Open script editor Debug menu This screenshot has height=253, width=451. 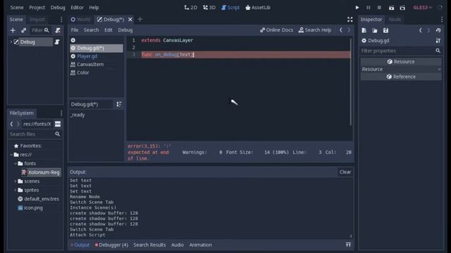click(x=125, y=30)
